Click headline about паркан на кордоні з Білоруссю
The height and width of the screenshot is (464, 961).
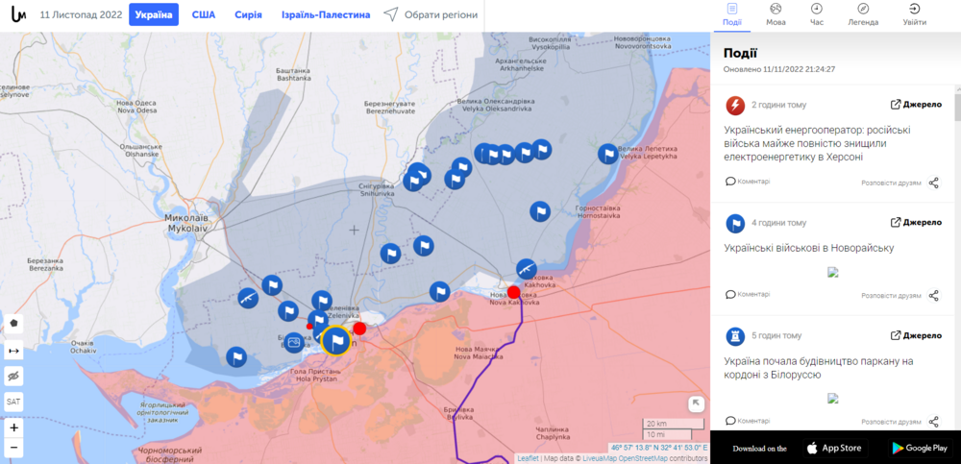819,368
